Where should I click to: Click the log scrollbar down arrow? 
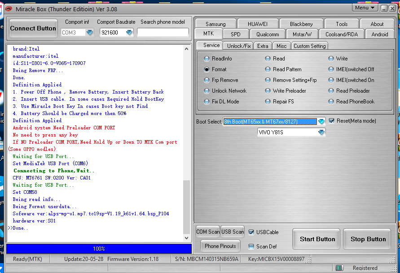coord(186,238)
